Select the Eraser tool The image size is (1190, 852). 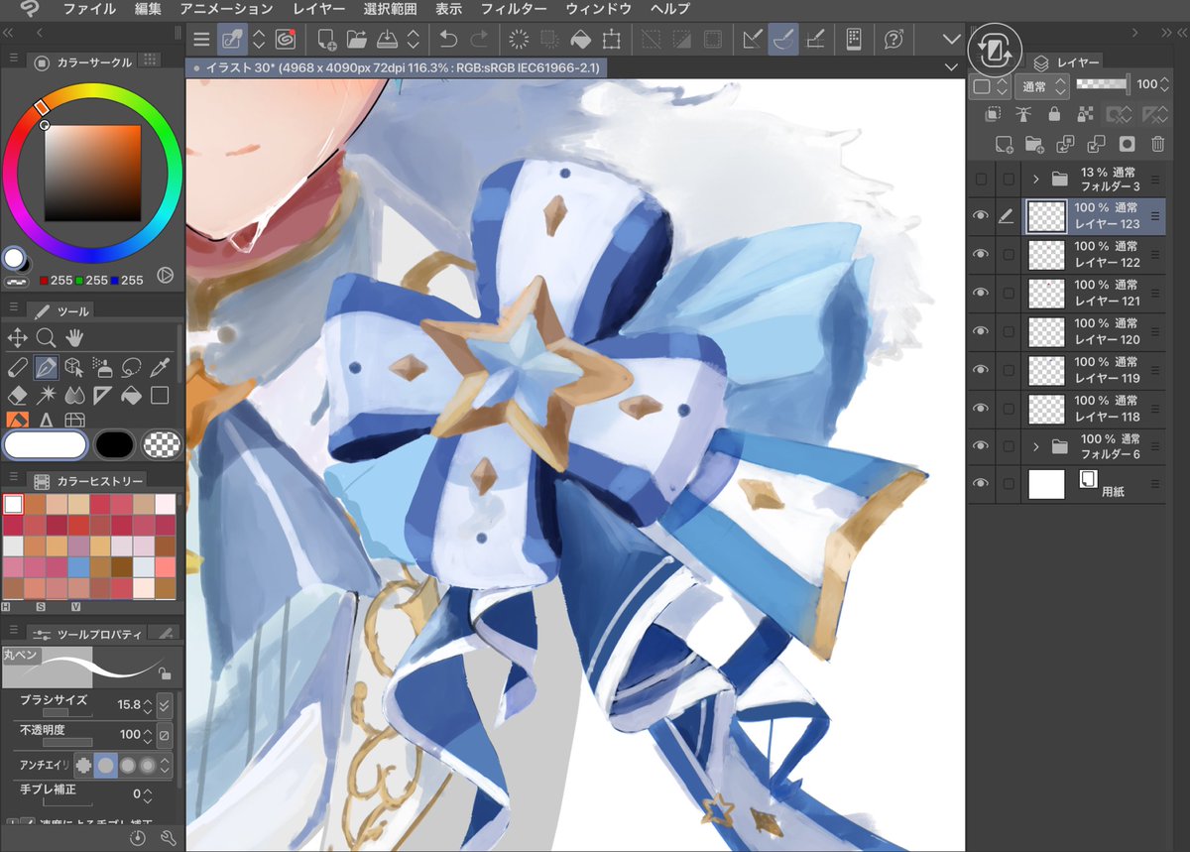(17, 396)
